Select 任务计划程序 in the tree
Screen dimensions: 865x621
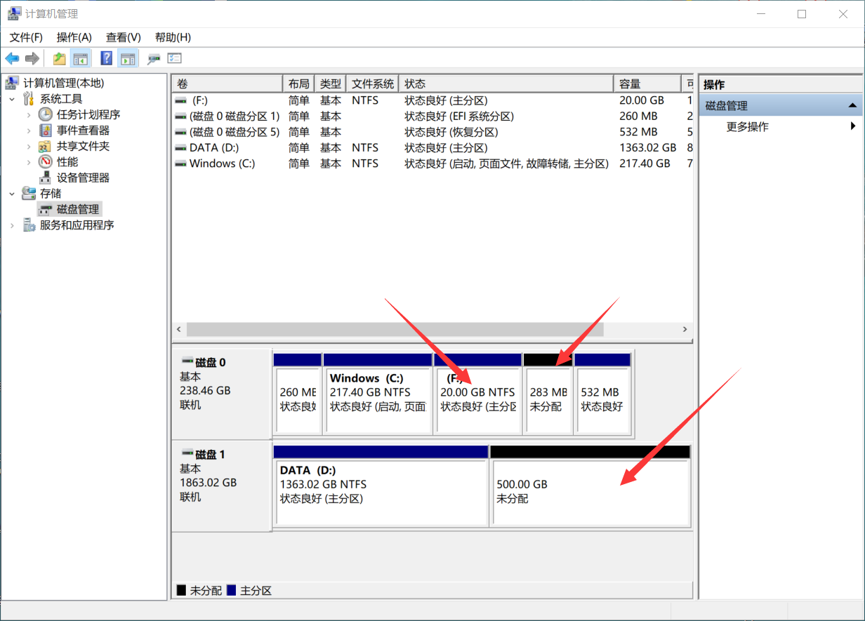tap(88, 114)
